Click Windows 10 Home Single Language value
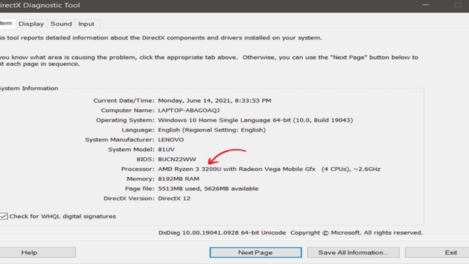Viewport: 469px width, 264px height. tap(255, 120)
